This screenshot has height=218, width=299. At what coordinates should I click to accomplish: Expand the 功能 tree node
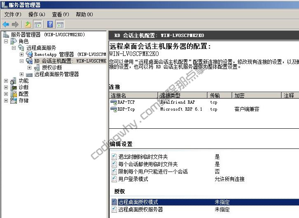click(x=6, y=81)
